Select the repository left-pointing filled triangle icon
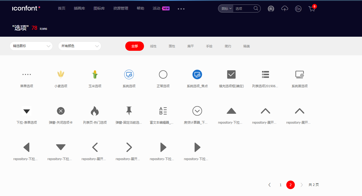362x196 pixels. pos(27,147)
